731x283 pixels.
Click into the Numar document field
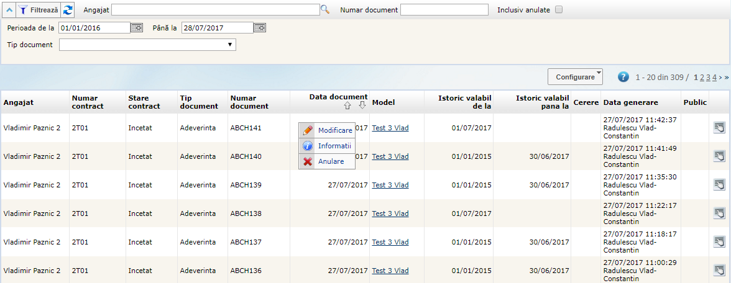coord(444,10)
